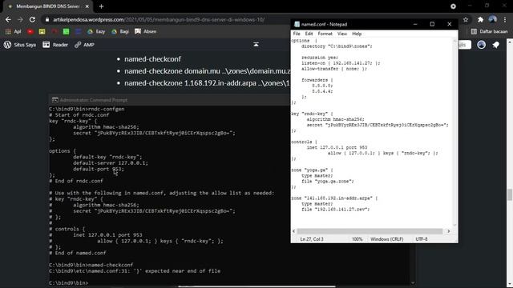This screenshot has width=513, height=288.
Task: Open the Chrome profile avatar
Action: tap(492, 19)
